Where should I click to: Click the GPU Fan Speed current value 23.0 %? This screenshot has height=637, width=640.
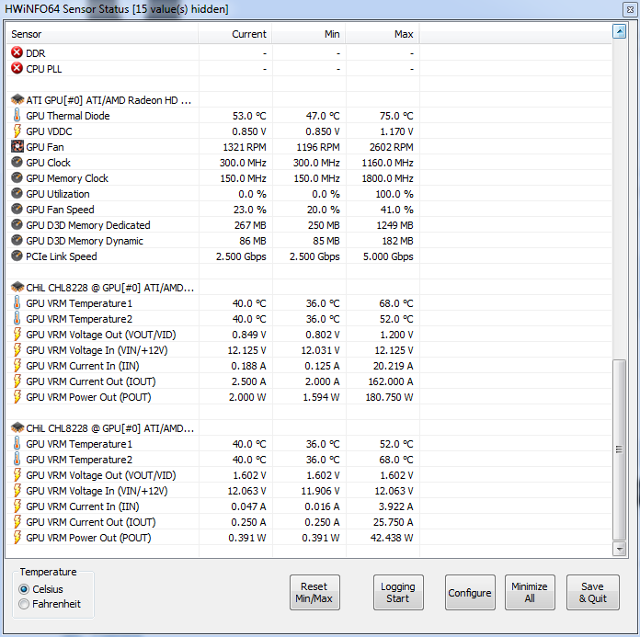click(250, 210)
